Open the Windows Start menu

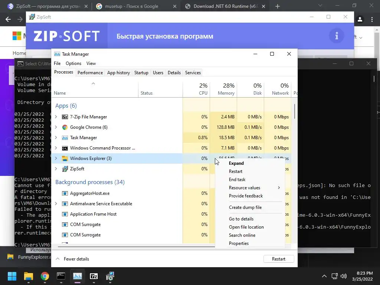click(x=12, y=276)
